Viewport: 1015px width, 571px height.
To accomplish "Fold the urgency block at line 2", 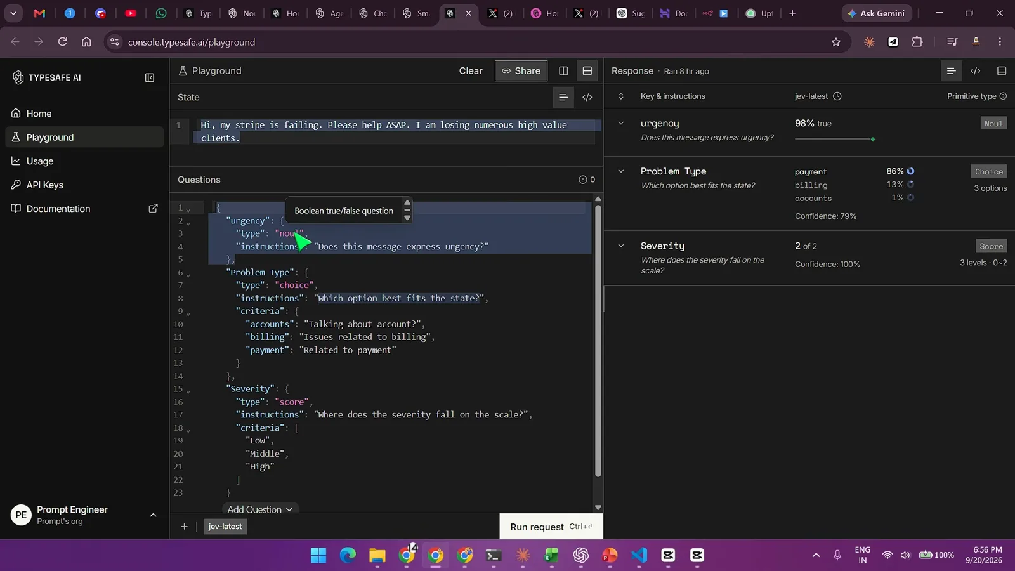I will click(188, 222).
